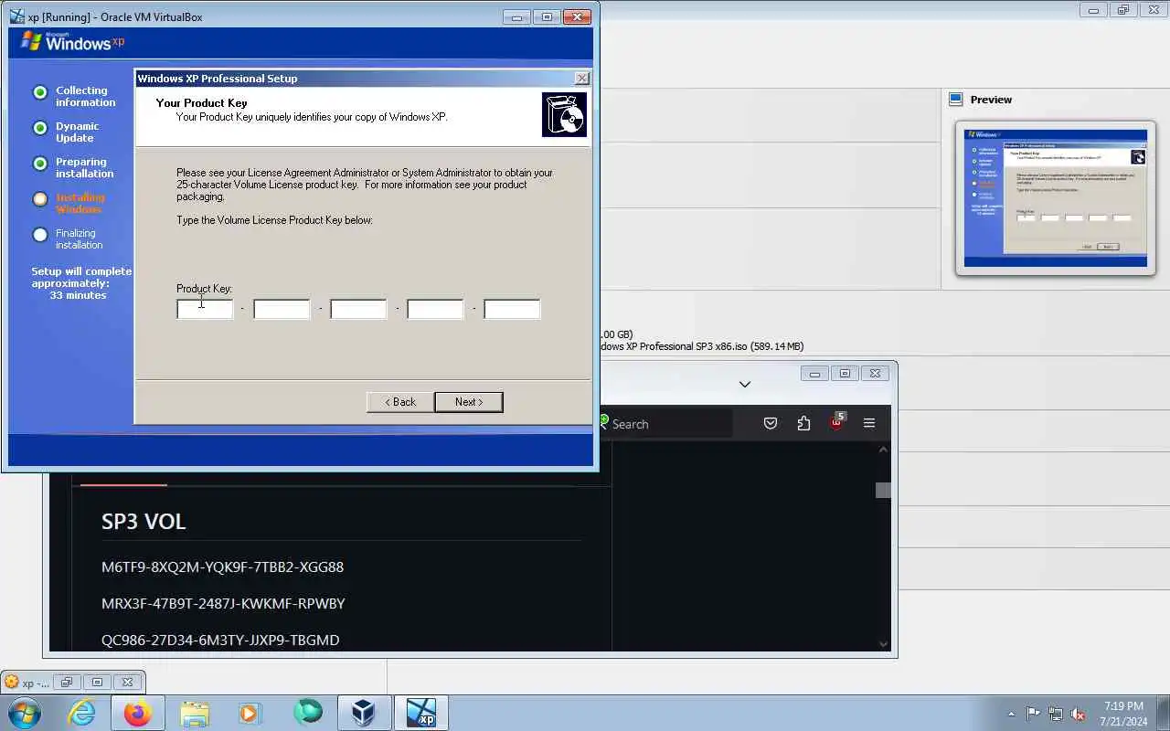Click the Collecting information step indicator

(40, 92)
